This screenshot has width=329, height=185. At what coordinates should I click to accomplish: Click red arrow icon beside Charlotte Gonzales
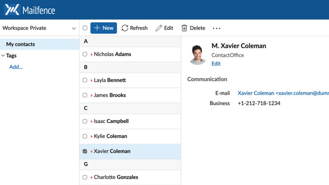[x=92, y=177]
